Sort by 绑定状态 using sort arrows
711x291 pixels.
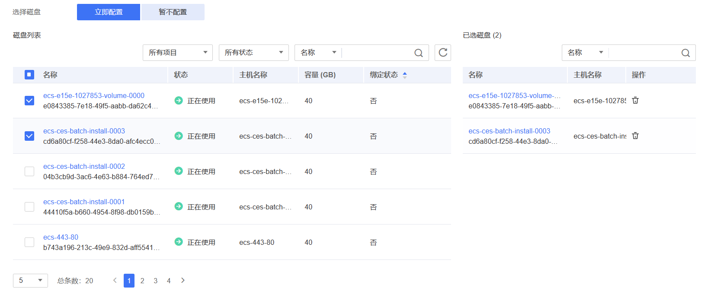404,75
